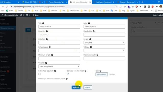Focus the Maximum length input
Image resolution: width=163 pixels, height=92 pixels.
(104, 59)
